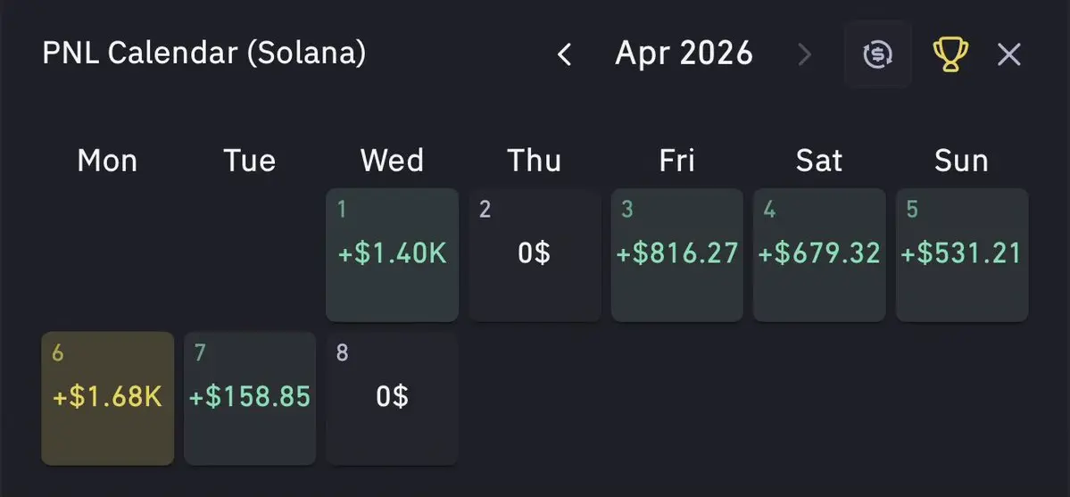Select the Sat weekday header
The image size is (1070, 497).
819,162
